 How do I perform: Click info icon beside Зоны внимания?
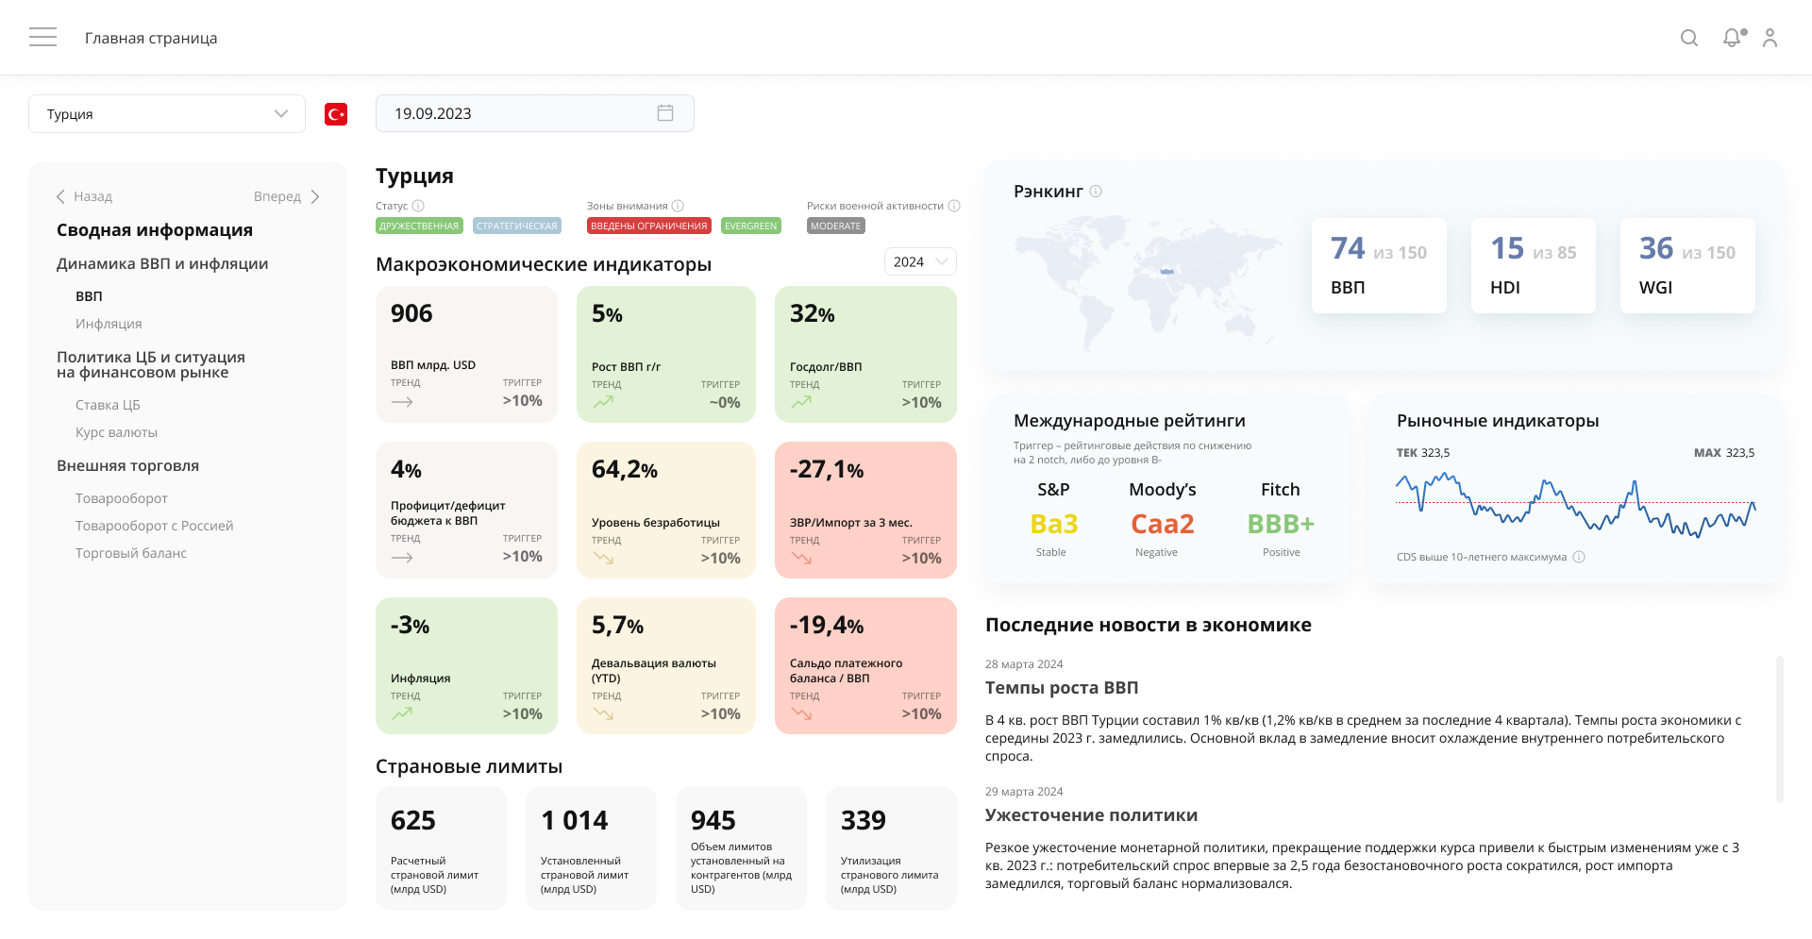click(678, 206)
